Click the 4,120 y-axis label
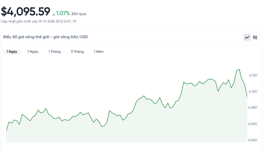Viewport: 264px width, 154px height. (253, 75)
